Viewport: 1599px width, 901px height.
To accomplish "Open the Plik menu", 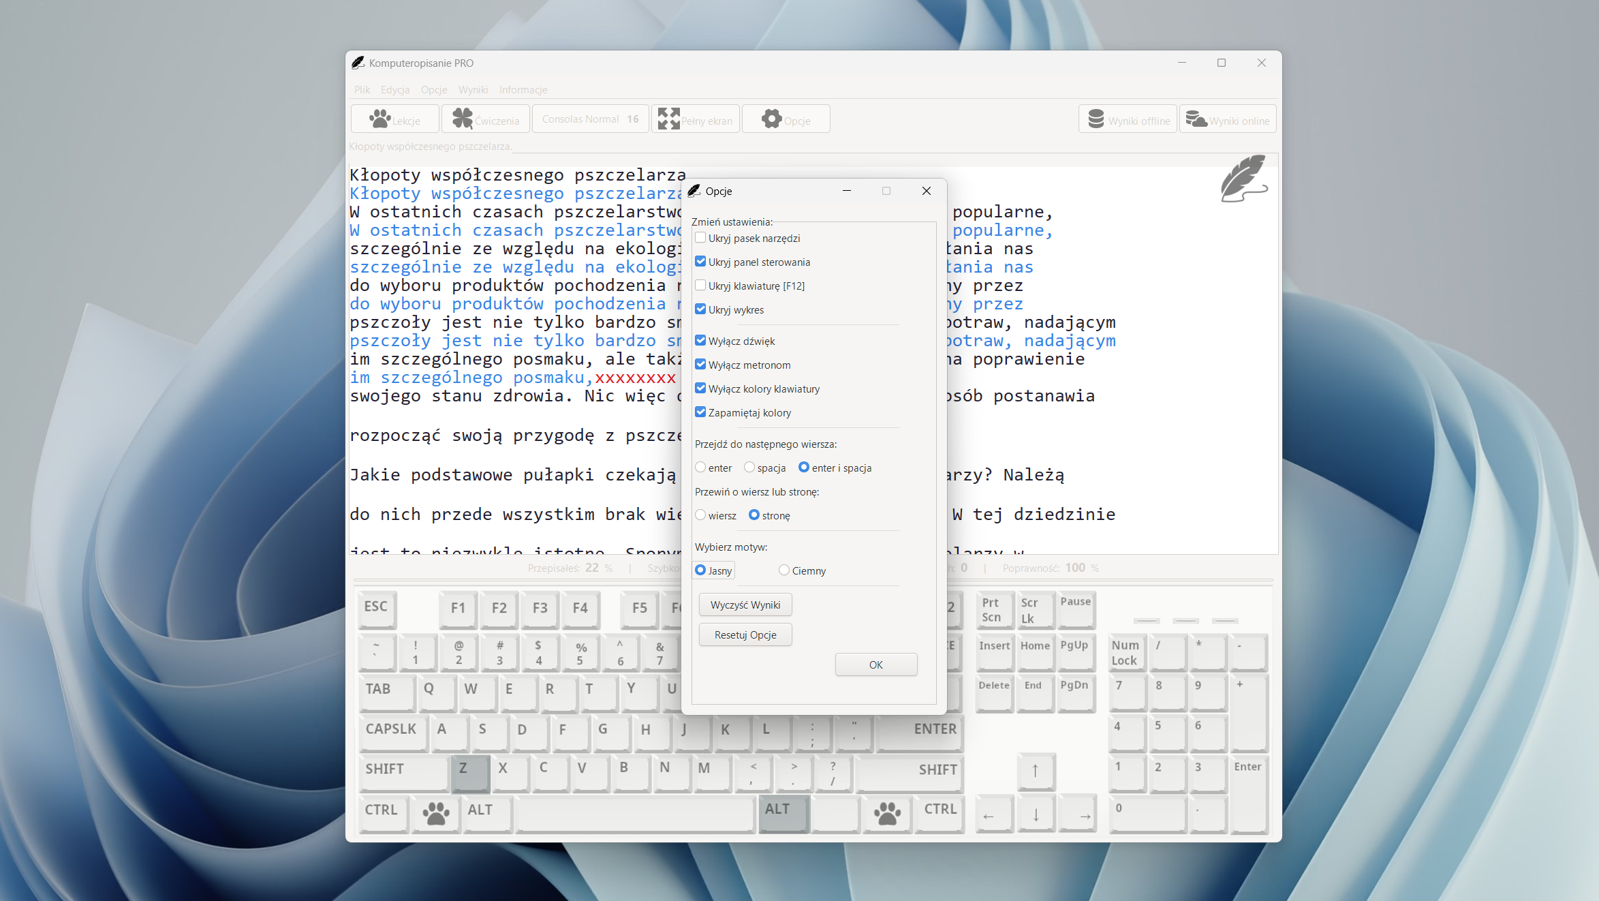I will (x=362, y=90).
